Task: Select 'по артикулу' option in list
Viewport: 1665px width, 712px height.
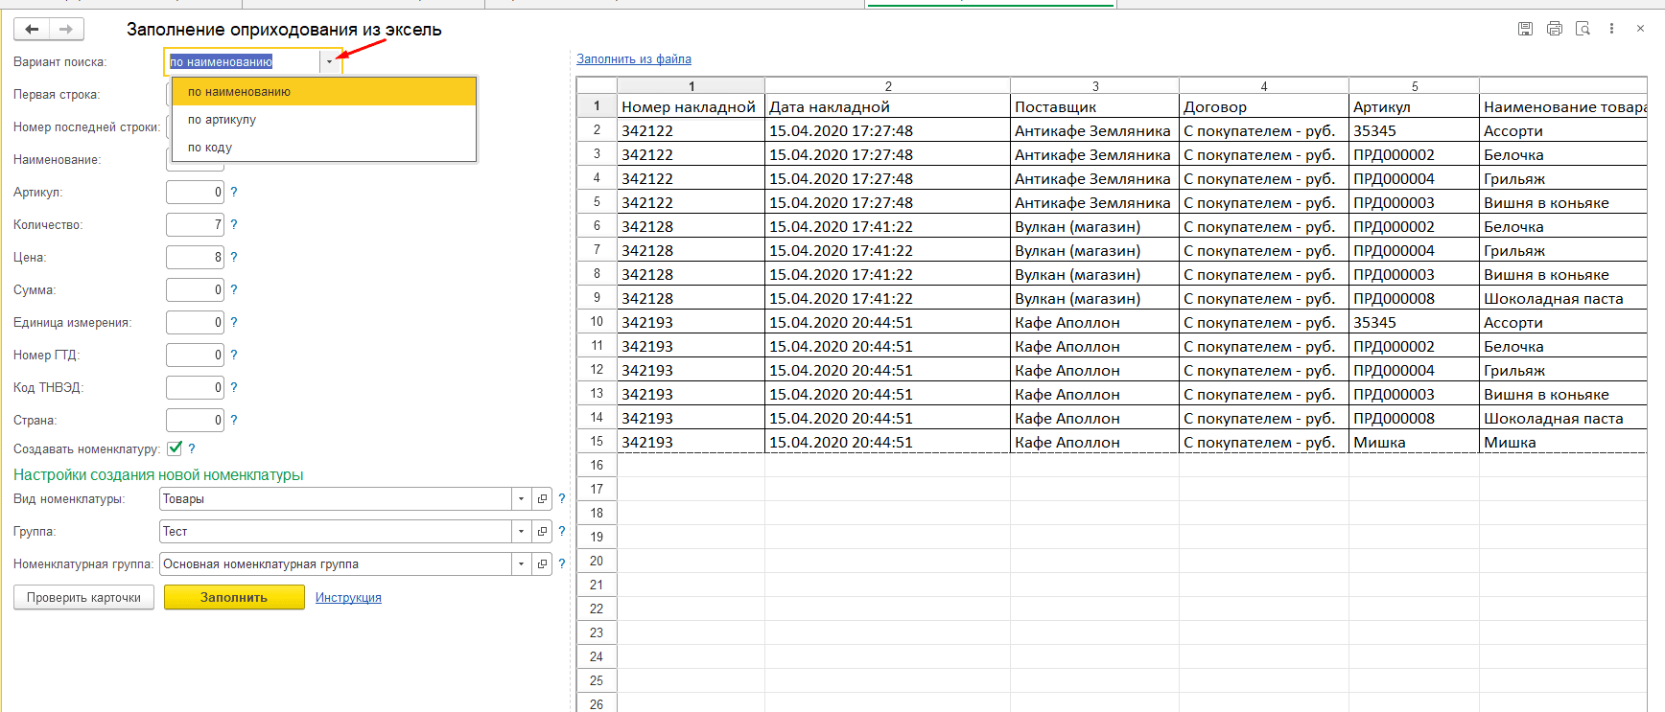Action: 324,119
